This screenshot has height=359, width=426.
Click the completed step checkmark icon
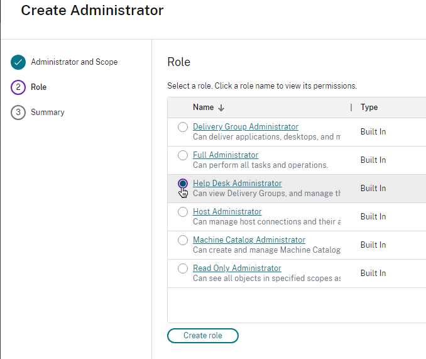18,62
